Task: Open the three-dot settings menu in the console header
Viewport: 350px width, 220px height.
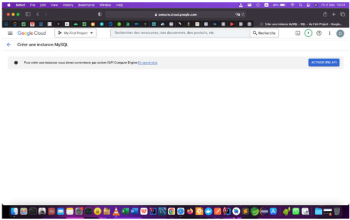Action: pyautogui.click(x=329, y=33)
